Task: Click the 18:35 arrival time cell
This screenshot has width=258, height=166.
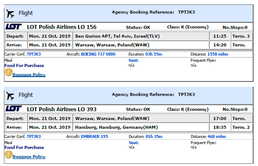Action: coord(219,127)
